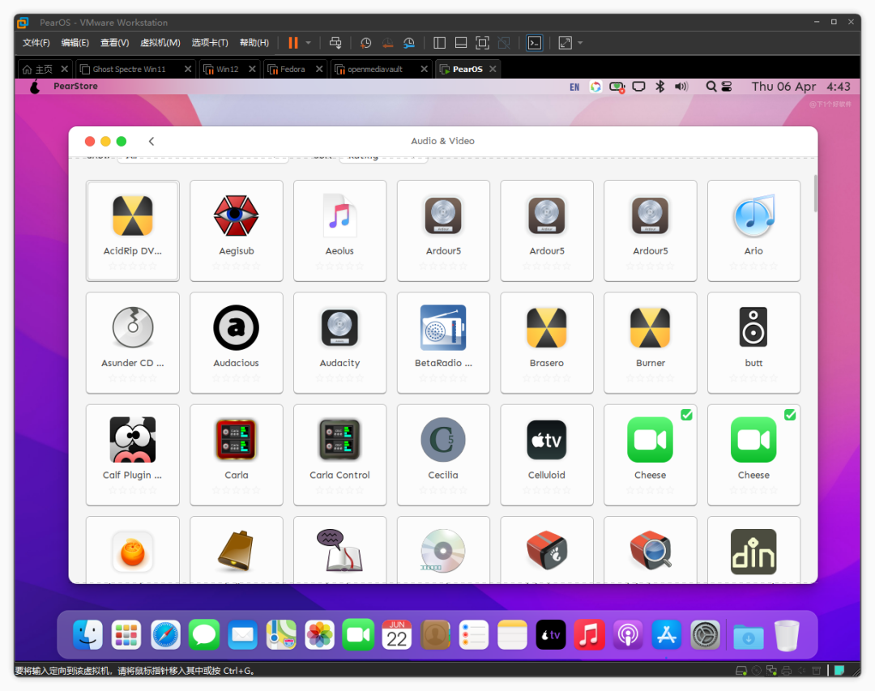Click installed checkmark on rightmost Cheese tile
This screenshot has height=691, width=875.
coord(790,415)
